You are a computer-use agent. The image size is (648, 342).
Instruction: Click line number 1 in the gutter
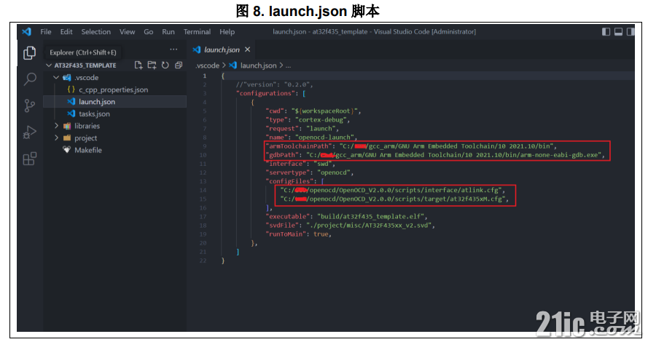(x=204, y=76)
